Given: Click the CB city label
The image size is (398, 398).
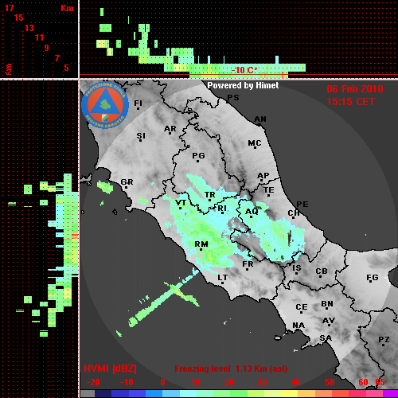Looking at the screenshot, I should pyautogui.click(x=322, y=271).
